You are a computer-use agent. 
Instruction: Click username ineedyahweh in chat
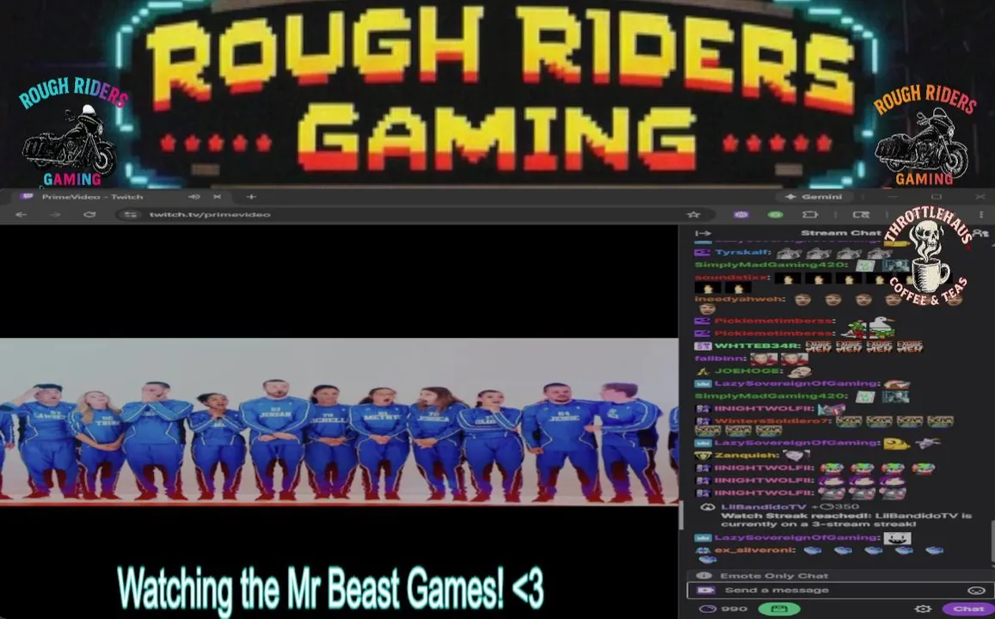[x=740, y=299]
